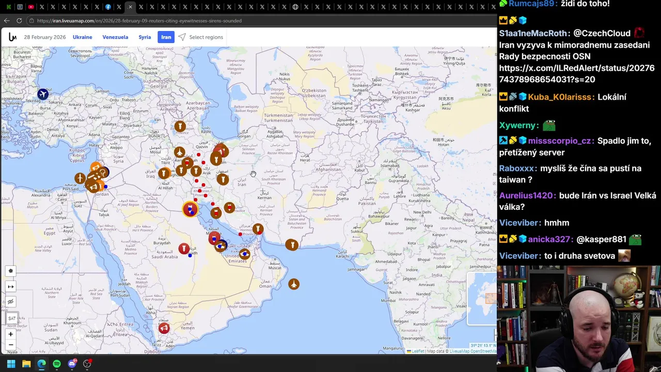
Task: Open the yellow-ringed bomb marker at Kuwait
Action: (190, 209)
